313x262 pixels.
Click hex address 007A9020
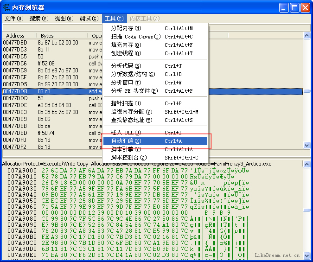tap(22, 183)
